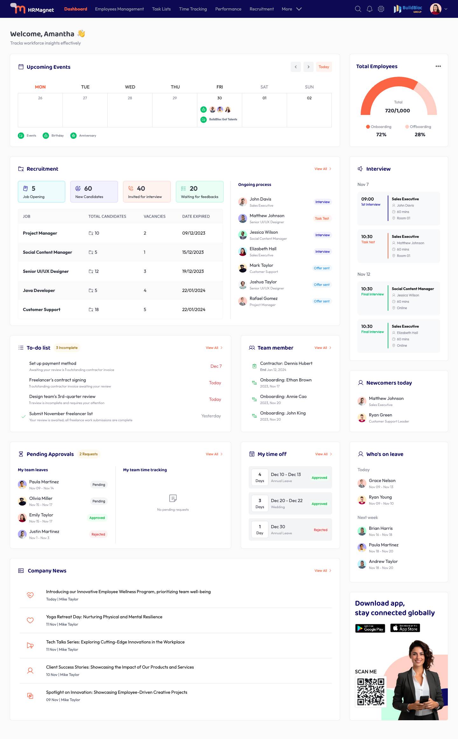Click the 3 Incomplete badge

coord(67,348)
